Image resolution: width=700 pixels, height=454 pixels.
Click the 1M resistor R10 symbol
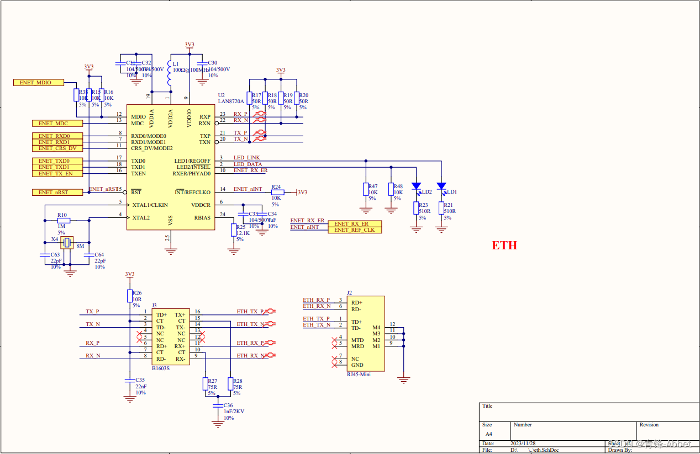click(x=63, y=220)
